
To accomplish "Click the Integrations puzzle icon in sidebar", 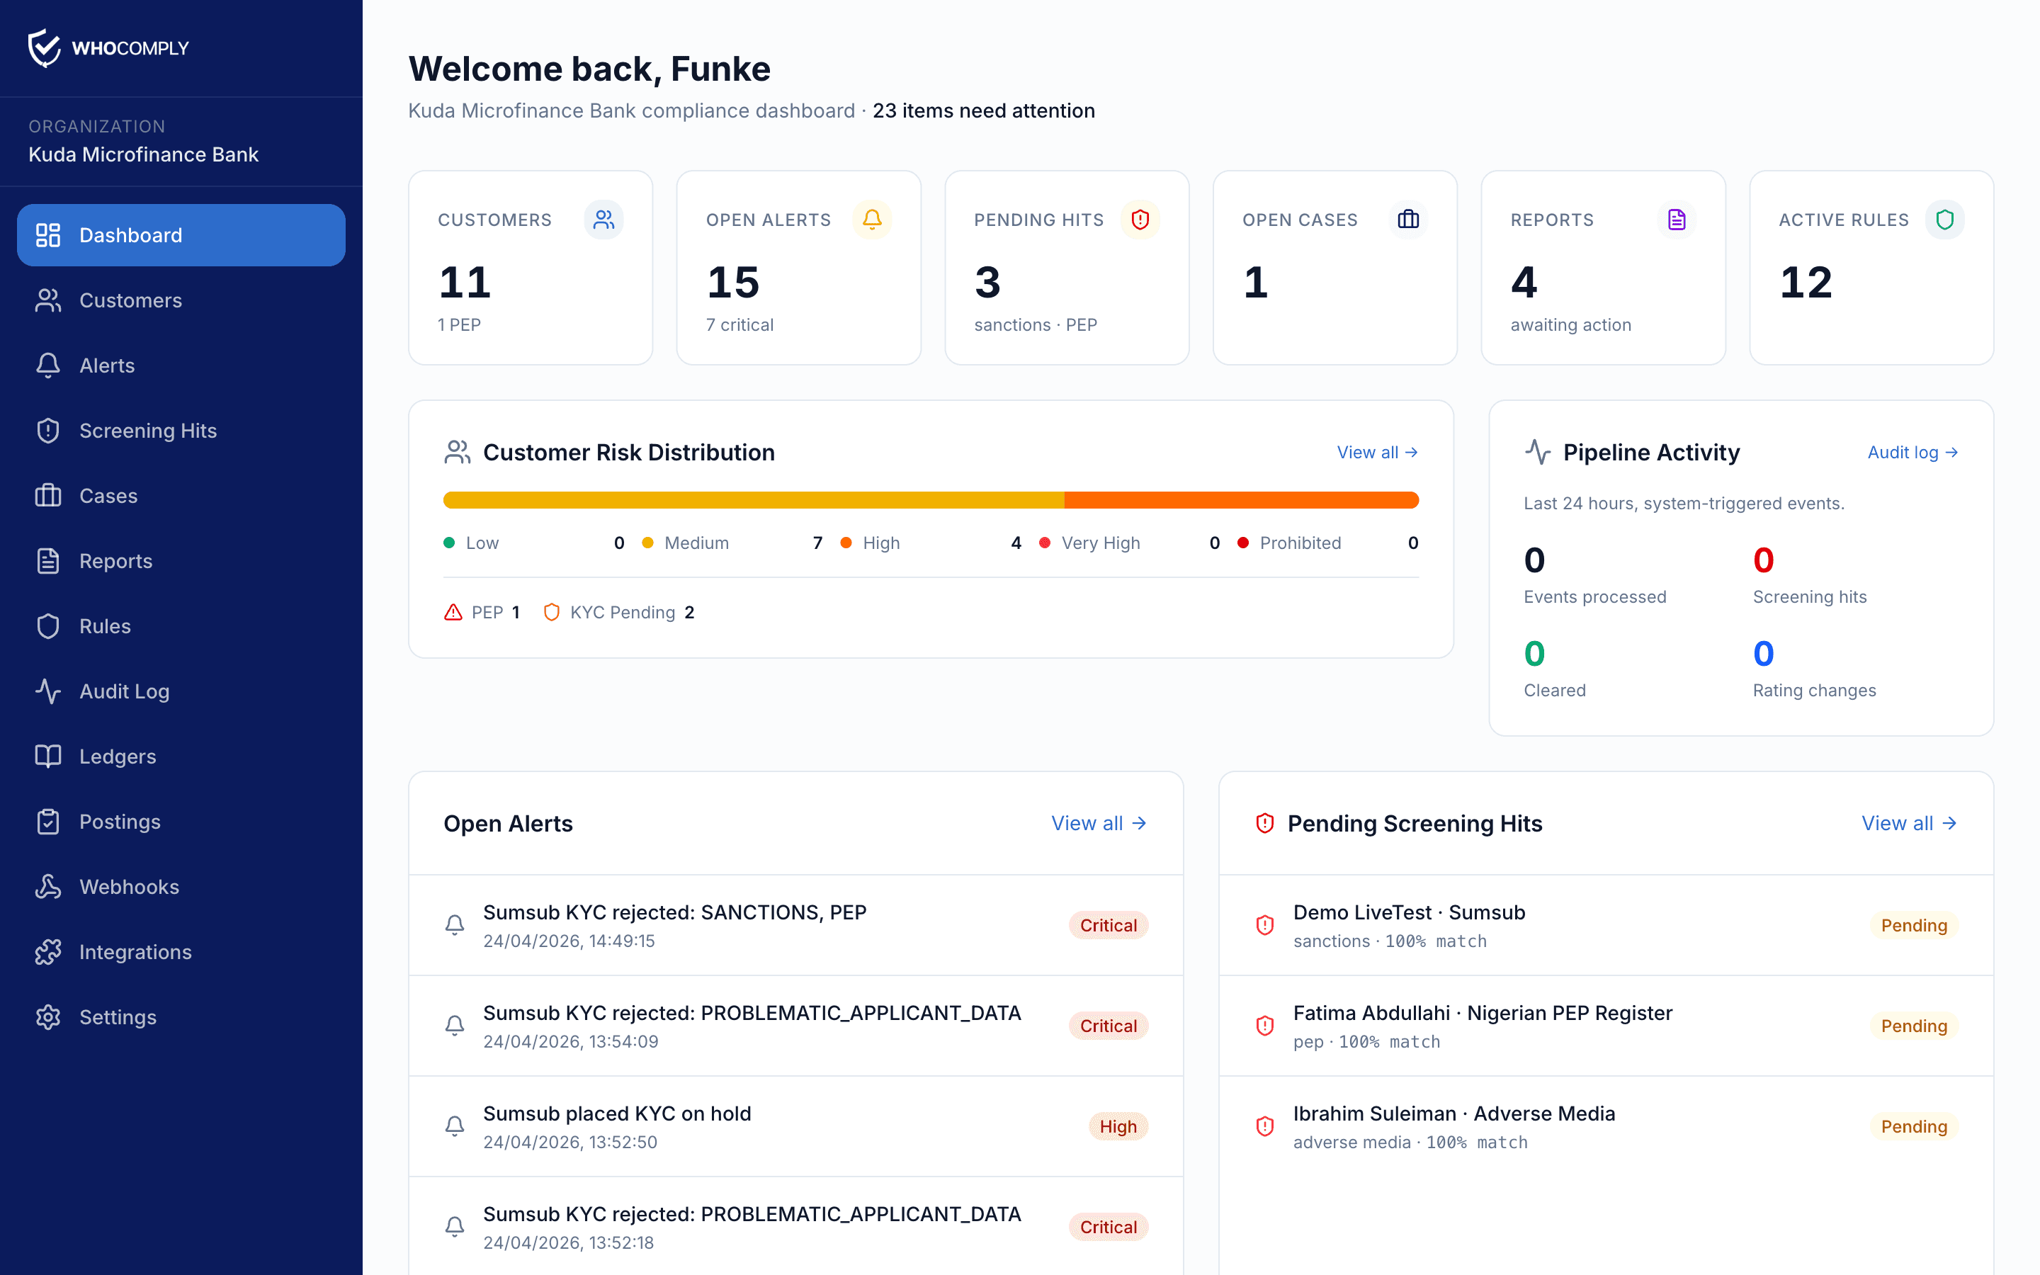I will (x=48, y=952).
